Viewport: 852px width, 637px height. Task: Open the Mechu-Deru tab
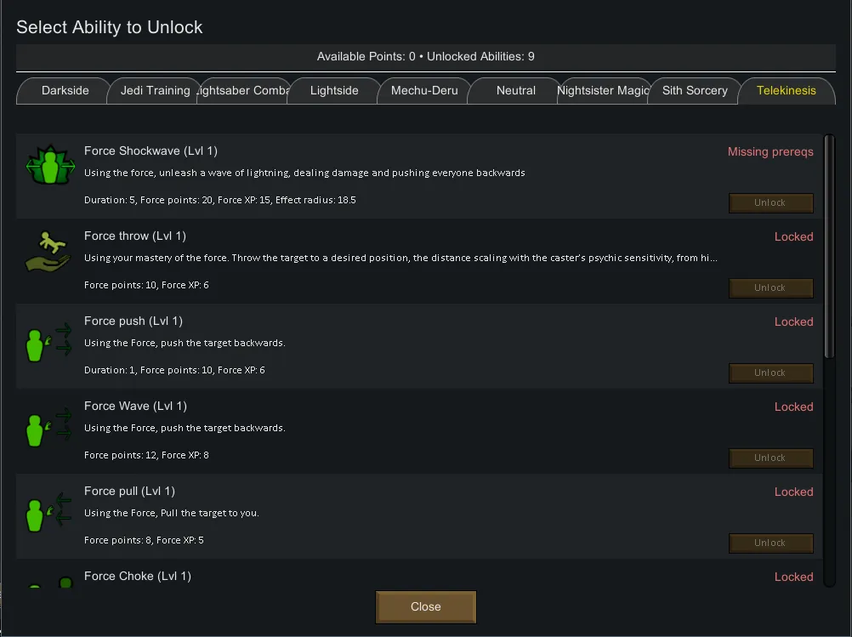(424, 91)
